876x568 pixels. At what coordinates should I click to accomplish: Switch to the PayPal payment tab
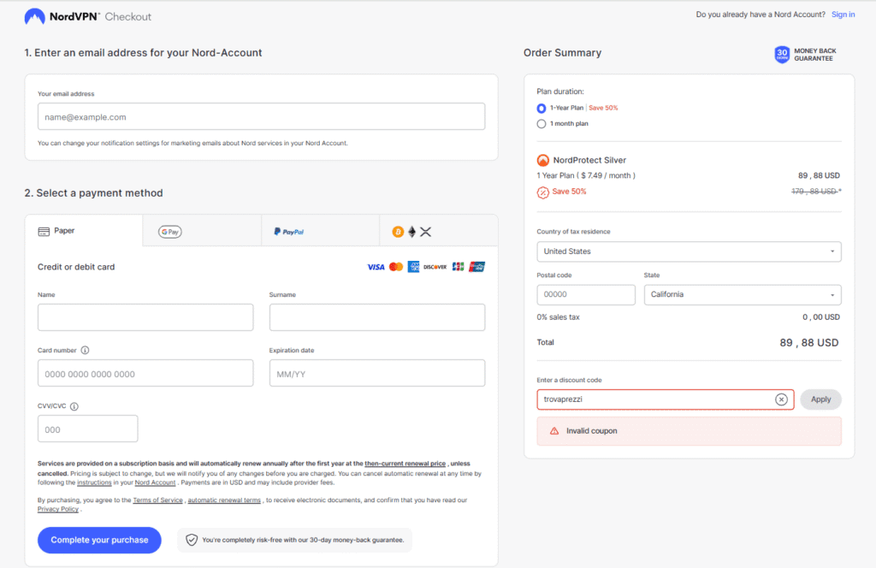tap(320, 231)
